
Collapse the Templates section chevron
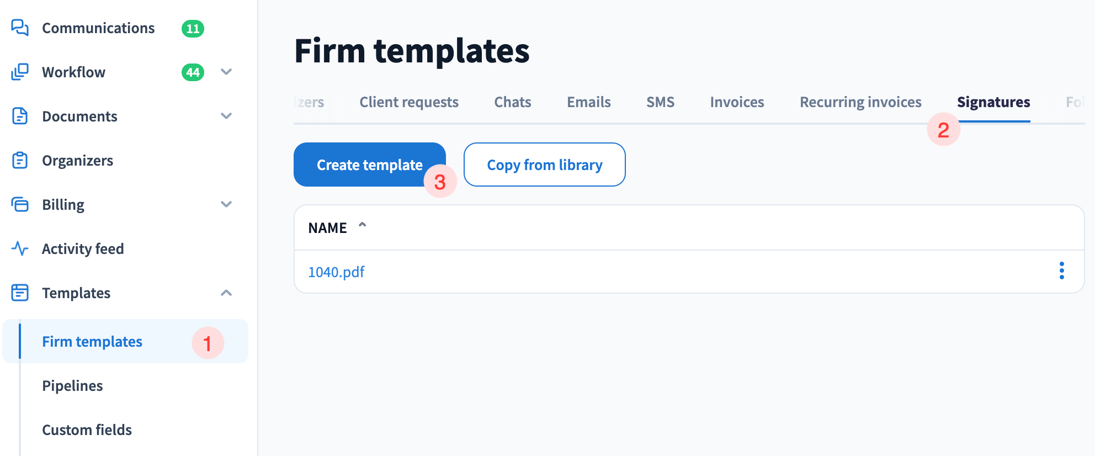(226, 293)
